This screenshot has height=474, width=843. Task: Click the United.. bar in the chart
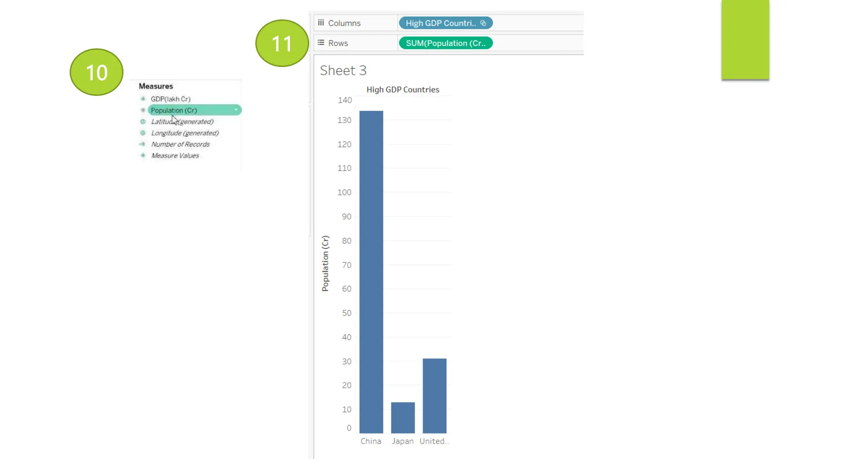click(434, 395)
